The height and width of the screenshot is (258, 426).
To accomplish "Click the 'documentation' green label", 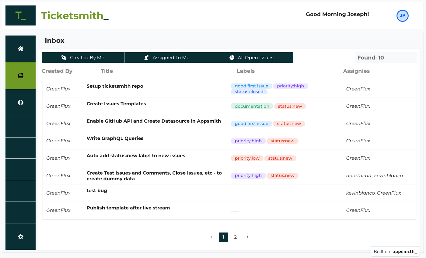I will [252, 106].
